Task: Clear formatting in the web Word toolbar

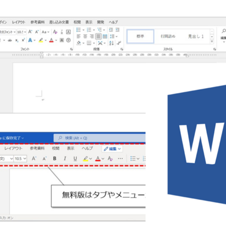Action: coord(110,159)
